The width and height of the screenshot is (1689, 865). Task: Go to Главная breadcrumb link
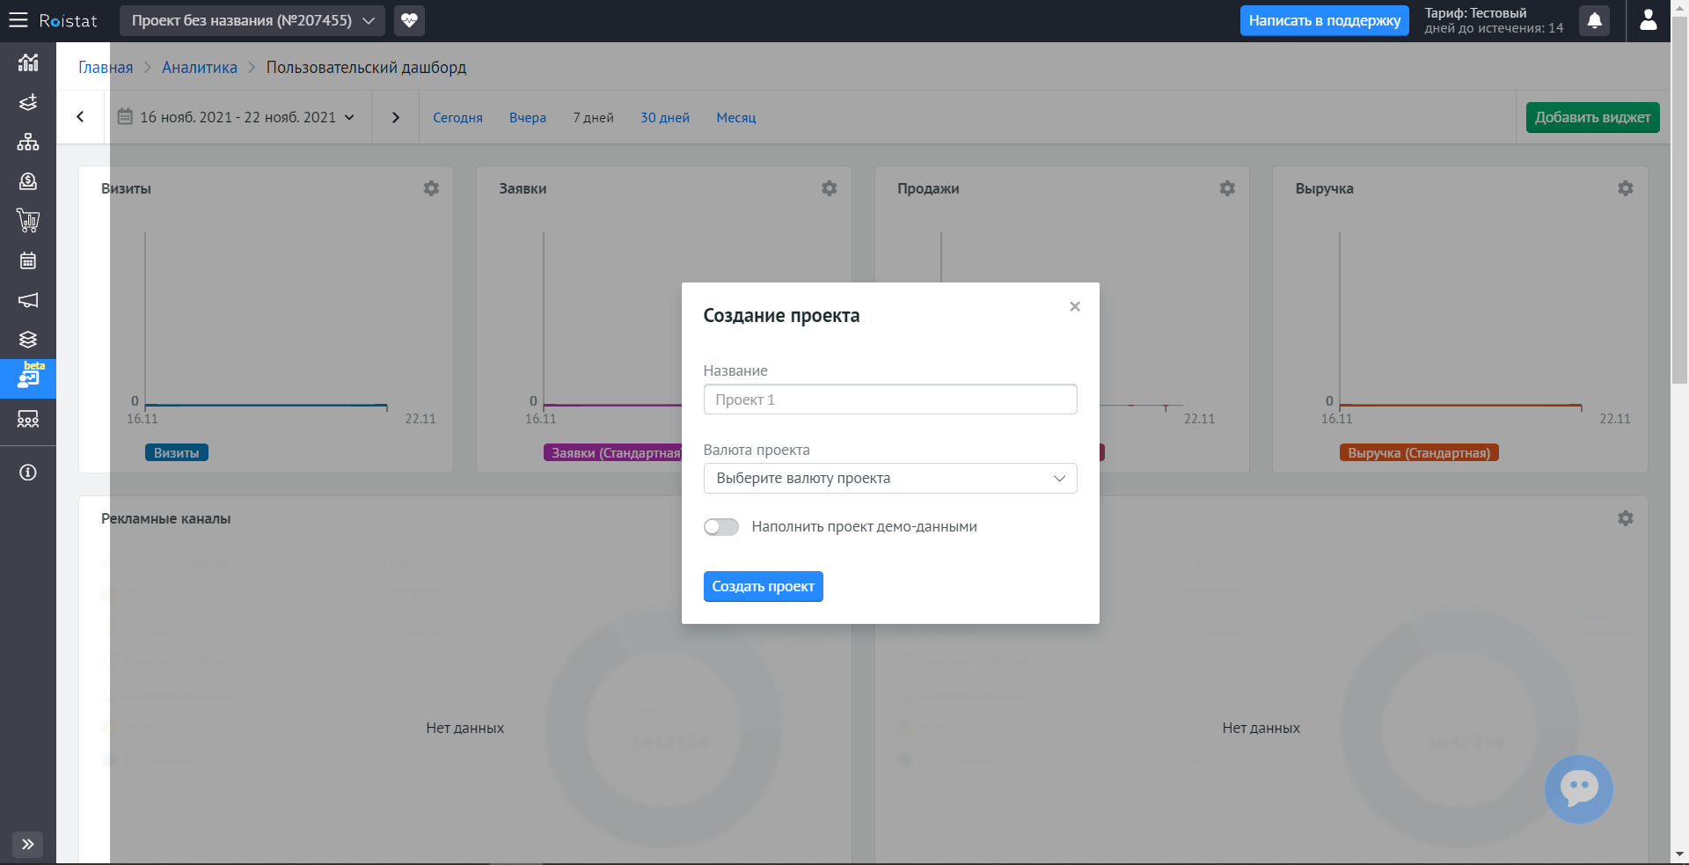coord(106,68)
